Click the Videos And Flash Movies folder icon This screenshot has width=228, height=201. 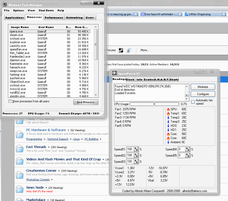(x=20, y=161)
